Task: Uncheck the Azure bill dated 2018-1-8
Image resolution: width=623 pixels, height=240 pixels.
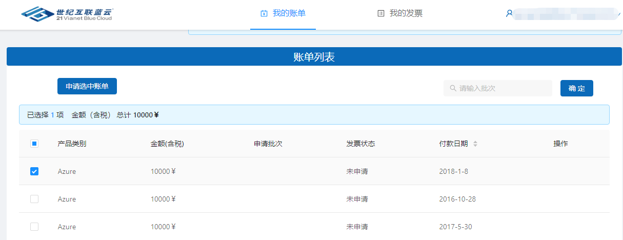Action: 34,172
